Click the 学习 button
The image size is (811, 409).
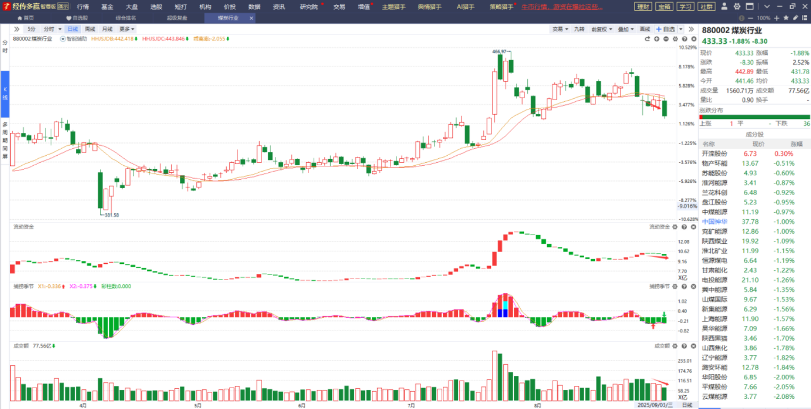coord(685,6)
